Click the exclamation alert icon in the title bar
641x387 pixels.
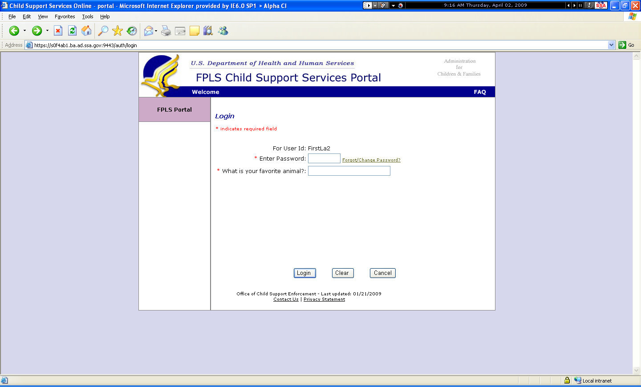589,5
